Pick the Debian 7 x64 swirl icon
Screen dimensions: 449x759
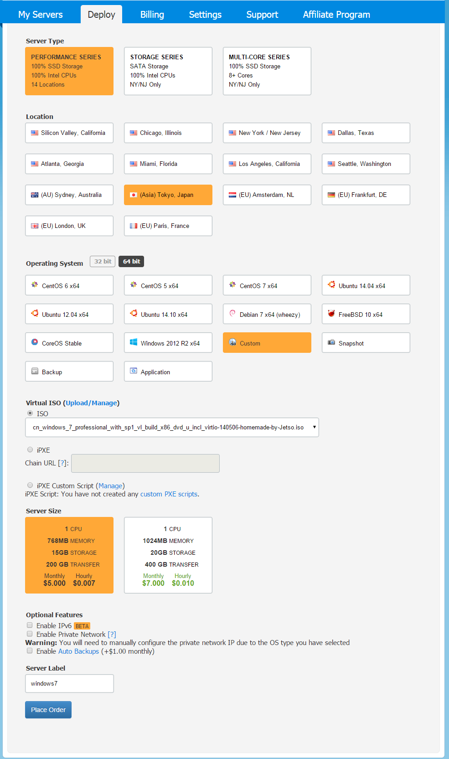pos(232,314)
